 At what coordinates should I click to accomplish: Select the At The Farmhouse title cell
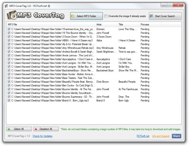[x=128, y=89]
